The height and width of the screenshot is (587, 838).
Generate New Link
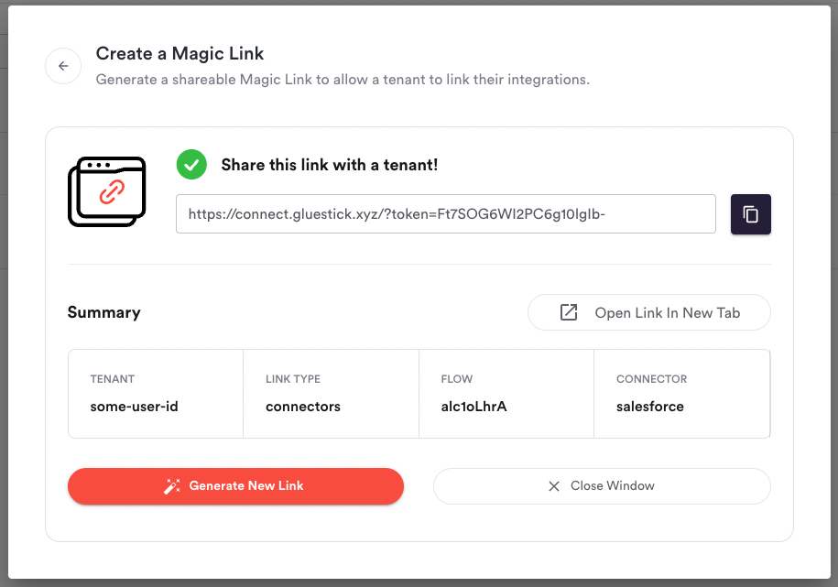(x=235, y=486)
